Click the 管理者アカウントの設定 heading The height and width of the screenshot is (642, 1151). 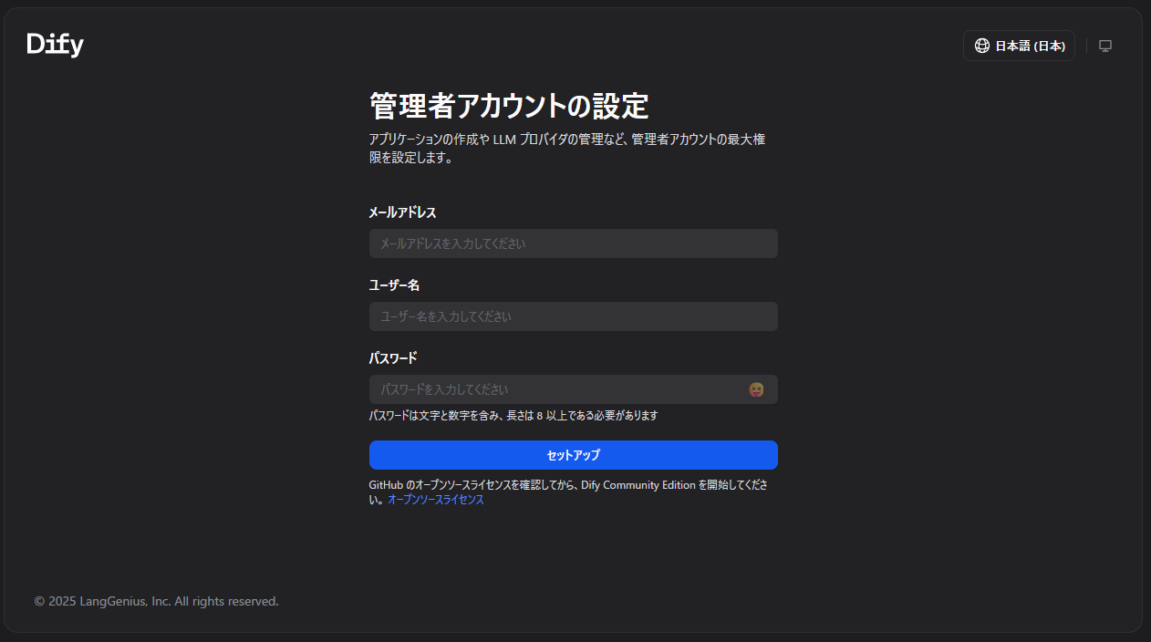[509, 106]
